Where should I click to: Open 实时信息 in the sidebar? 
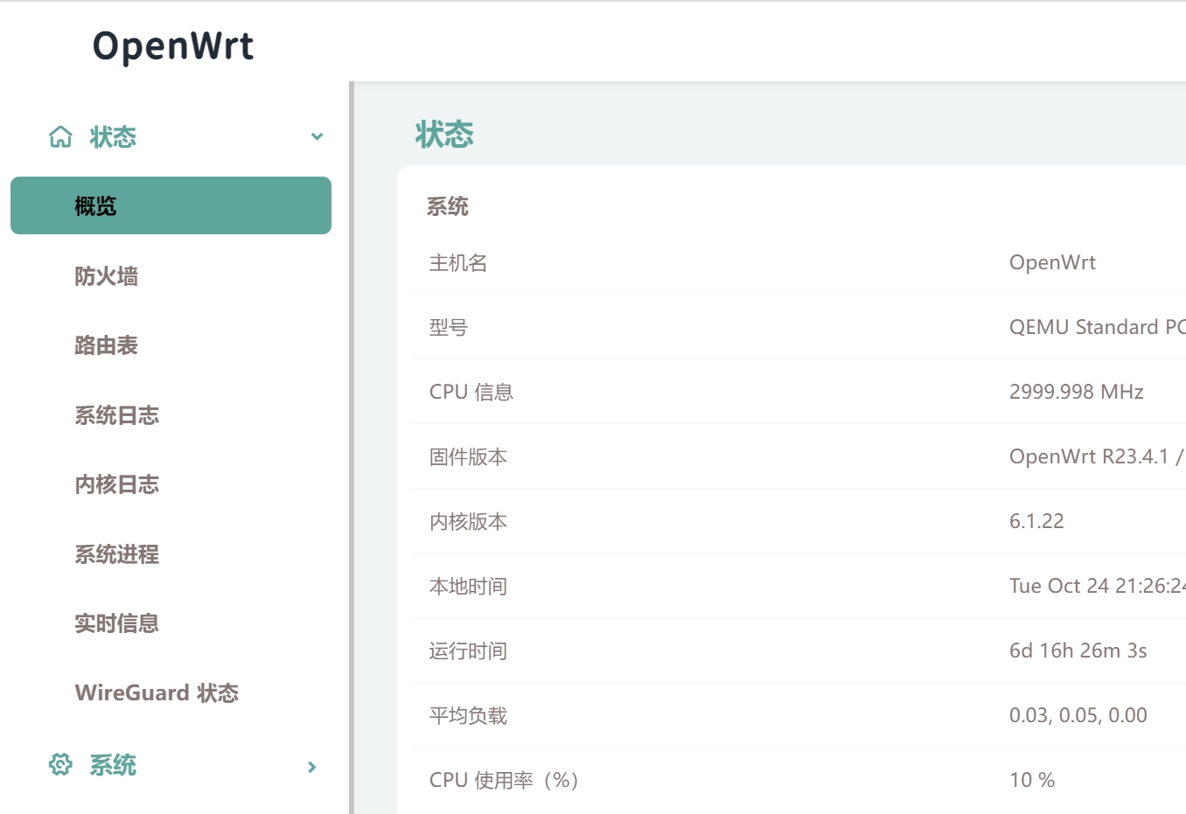tap(116, 623)
